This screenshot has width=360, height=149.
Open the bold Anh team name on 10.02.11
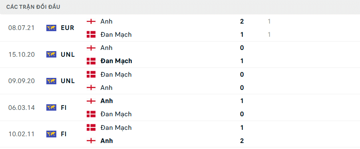click(107, 141)
